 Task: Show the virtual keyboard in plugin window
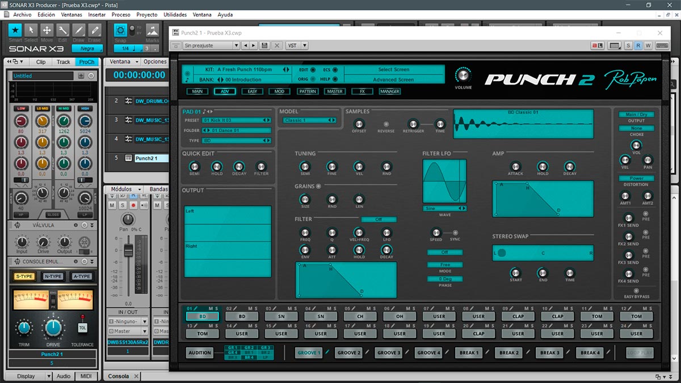coord(662,45)
